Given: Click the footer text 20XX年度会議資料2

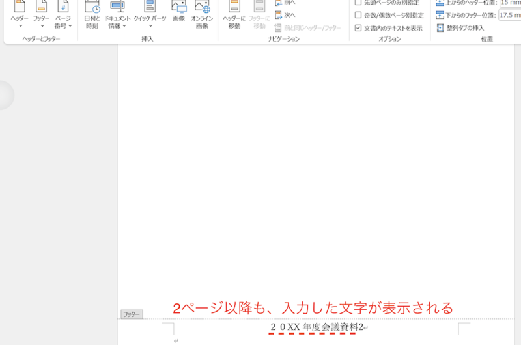Looking at the screenshot, I should click(317, 327).
